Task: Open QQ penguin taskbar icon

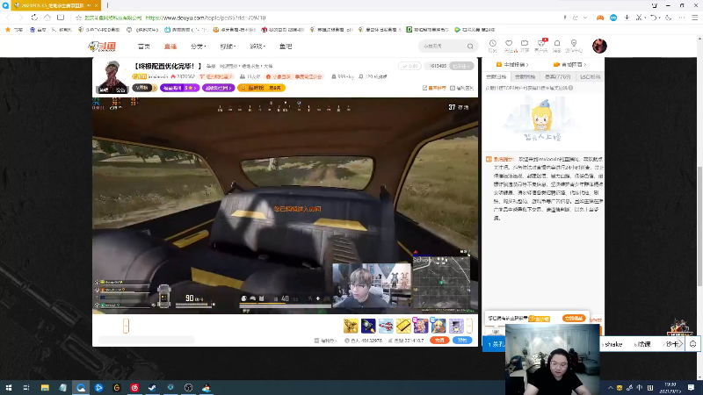Action: click(x=207, y=387)
